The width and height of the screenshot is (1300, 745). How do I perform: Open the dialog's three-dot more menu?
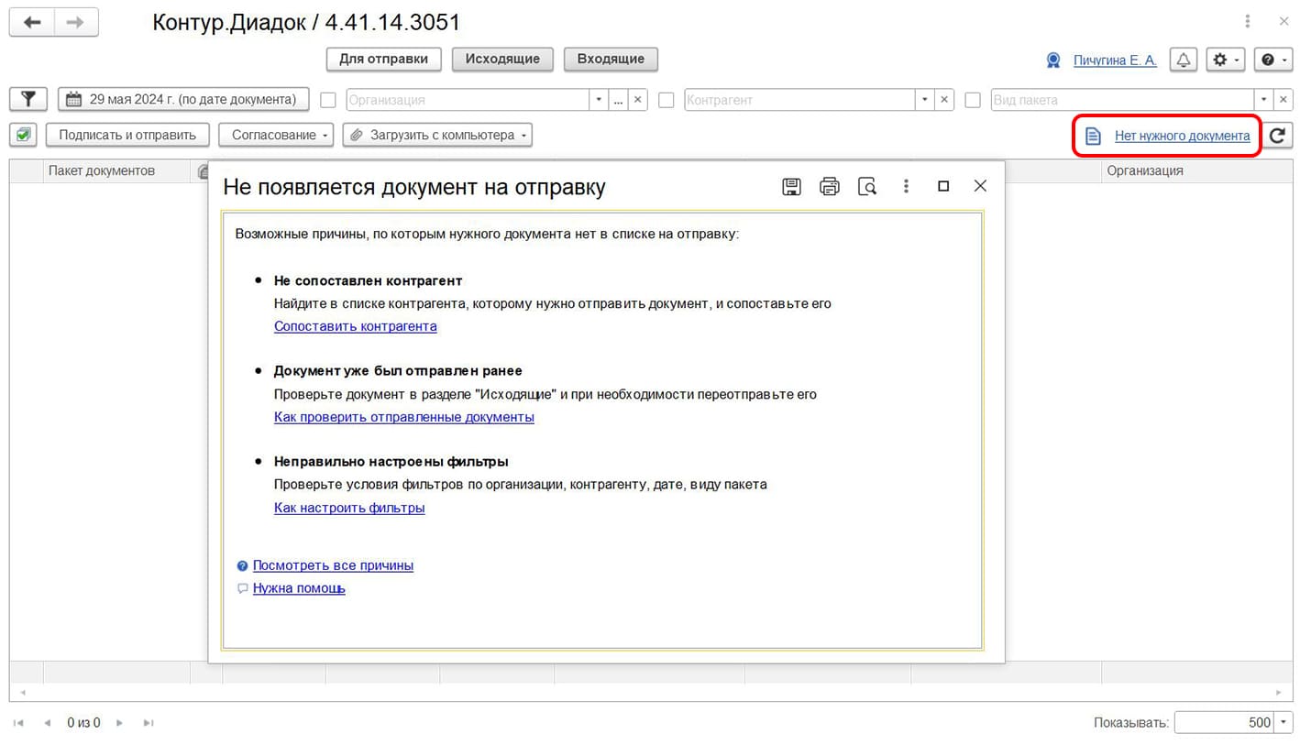pyautogui.click(x=906, y=186)
